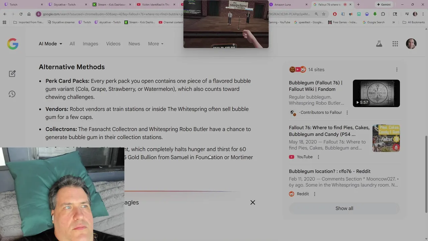This screenshot has height=241, width=428.
Task: Open the All Bookmarks folder
Action: pos(414,22)
